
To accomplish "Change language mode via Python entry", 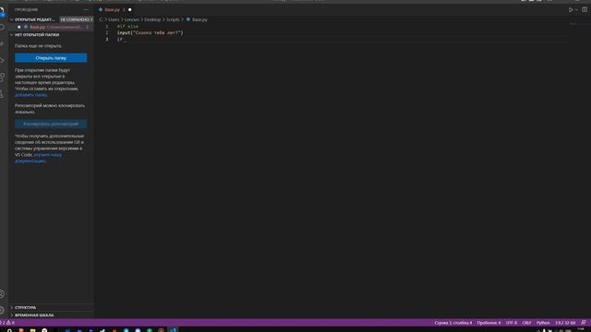I will 543,323.
